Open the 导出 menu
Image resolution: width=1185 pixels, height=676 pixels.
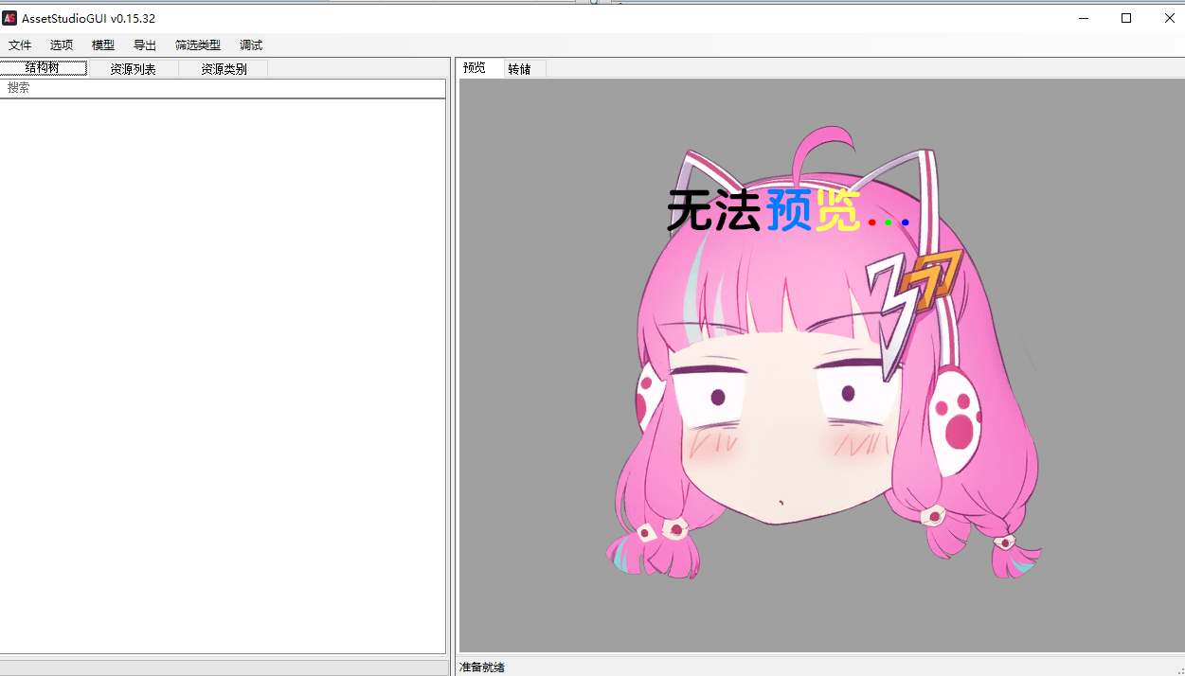[x=145, y=45]
